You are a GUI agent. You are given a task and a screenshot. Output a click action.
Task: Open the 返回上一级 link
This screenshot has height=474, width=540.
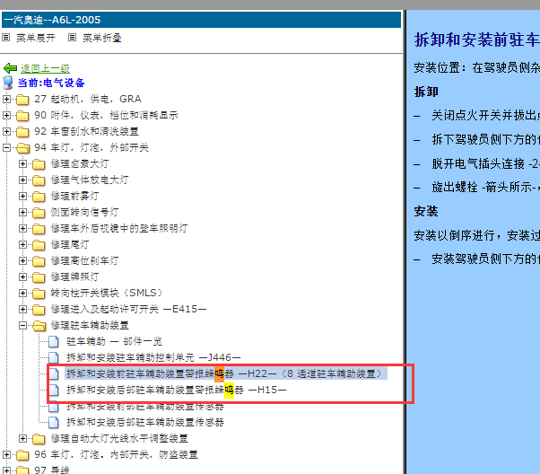(45, 68)
